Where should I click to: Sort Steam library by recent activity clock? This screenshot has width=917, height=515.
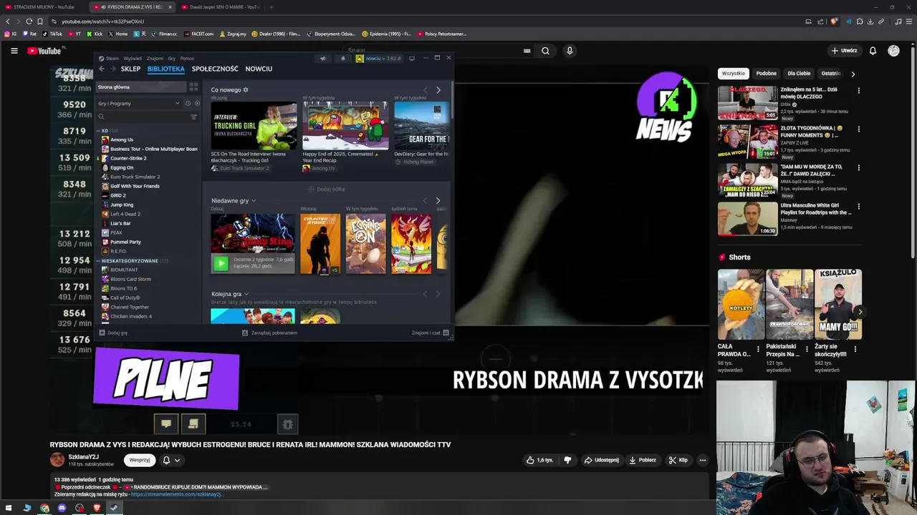[188, 103]
